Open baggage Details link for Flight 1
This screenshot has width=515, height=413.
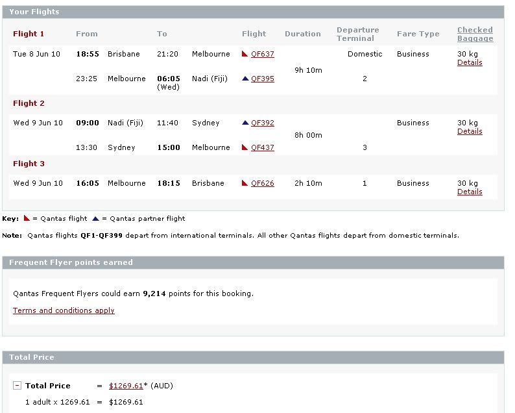point(470,62)
